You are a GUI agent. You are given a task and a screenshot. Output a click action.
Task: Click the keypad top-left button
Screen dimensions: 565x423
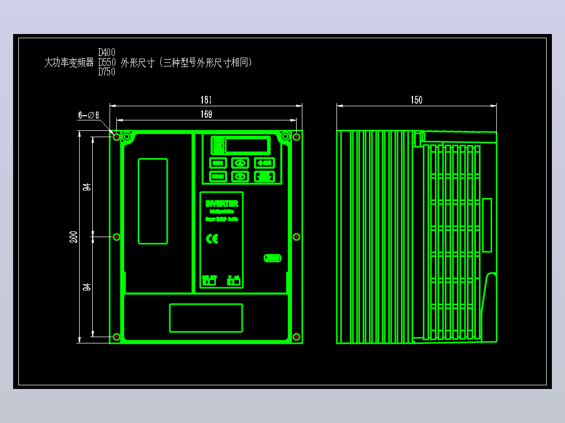218,163
